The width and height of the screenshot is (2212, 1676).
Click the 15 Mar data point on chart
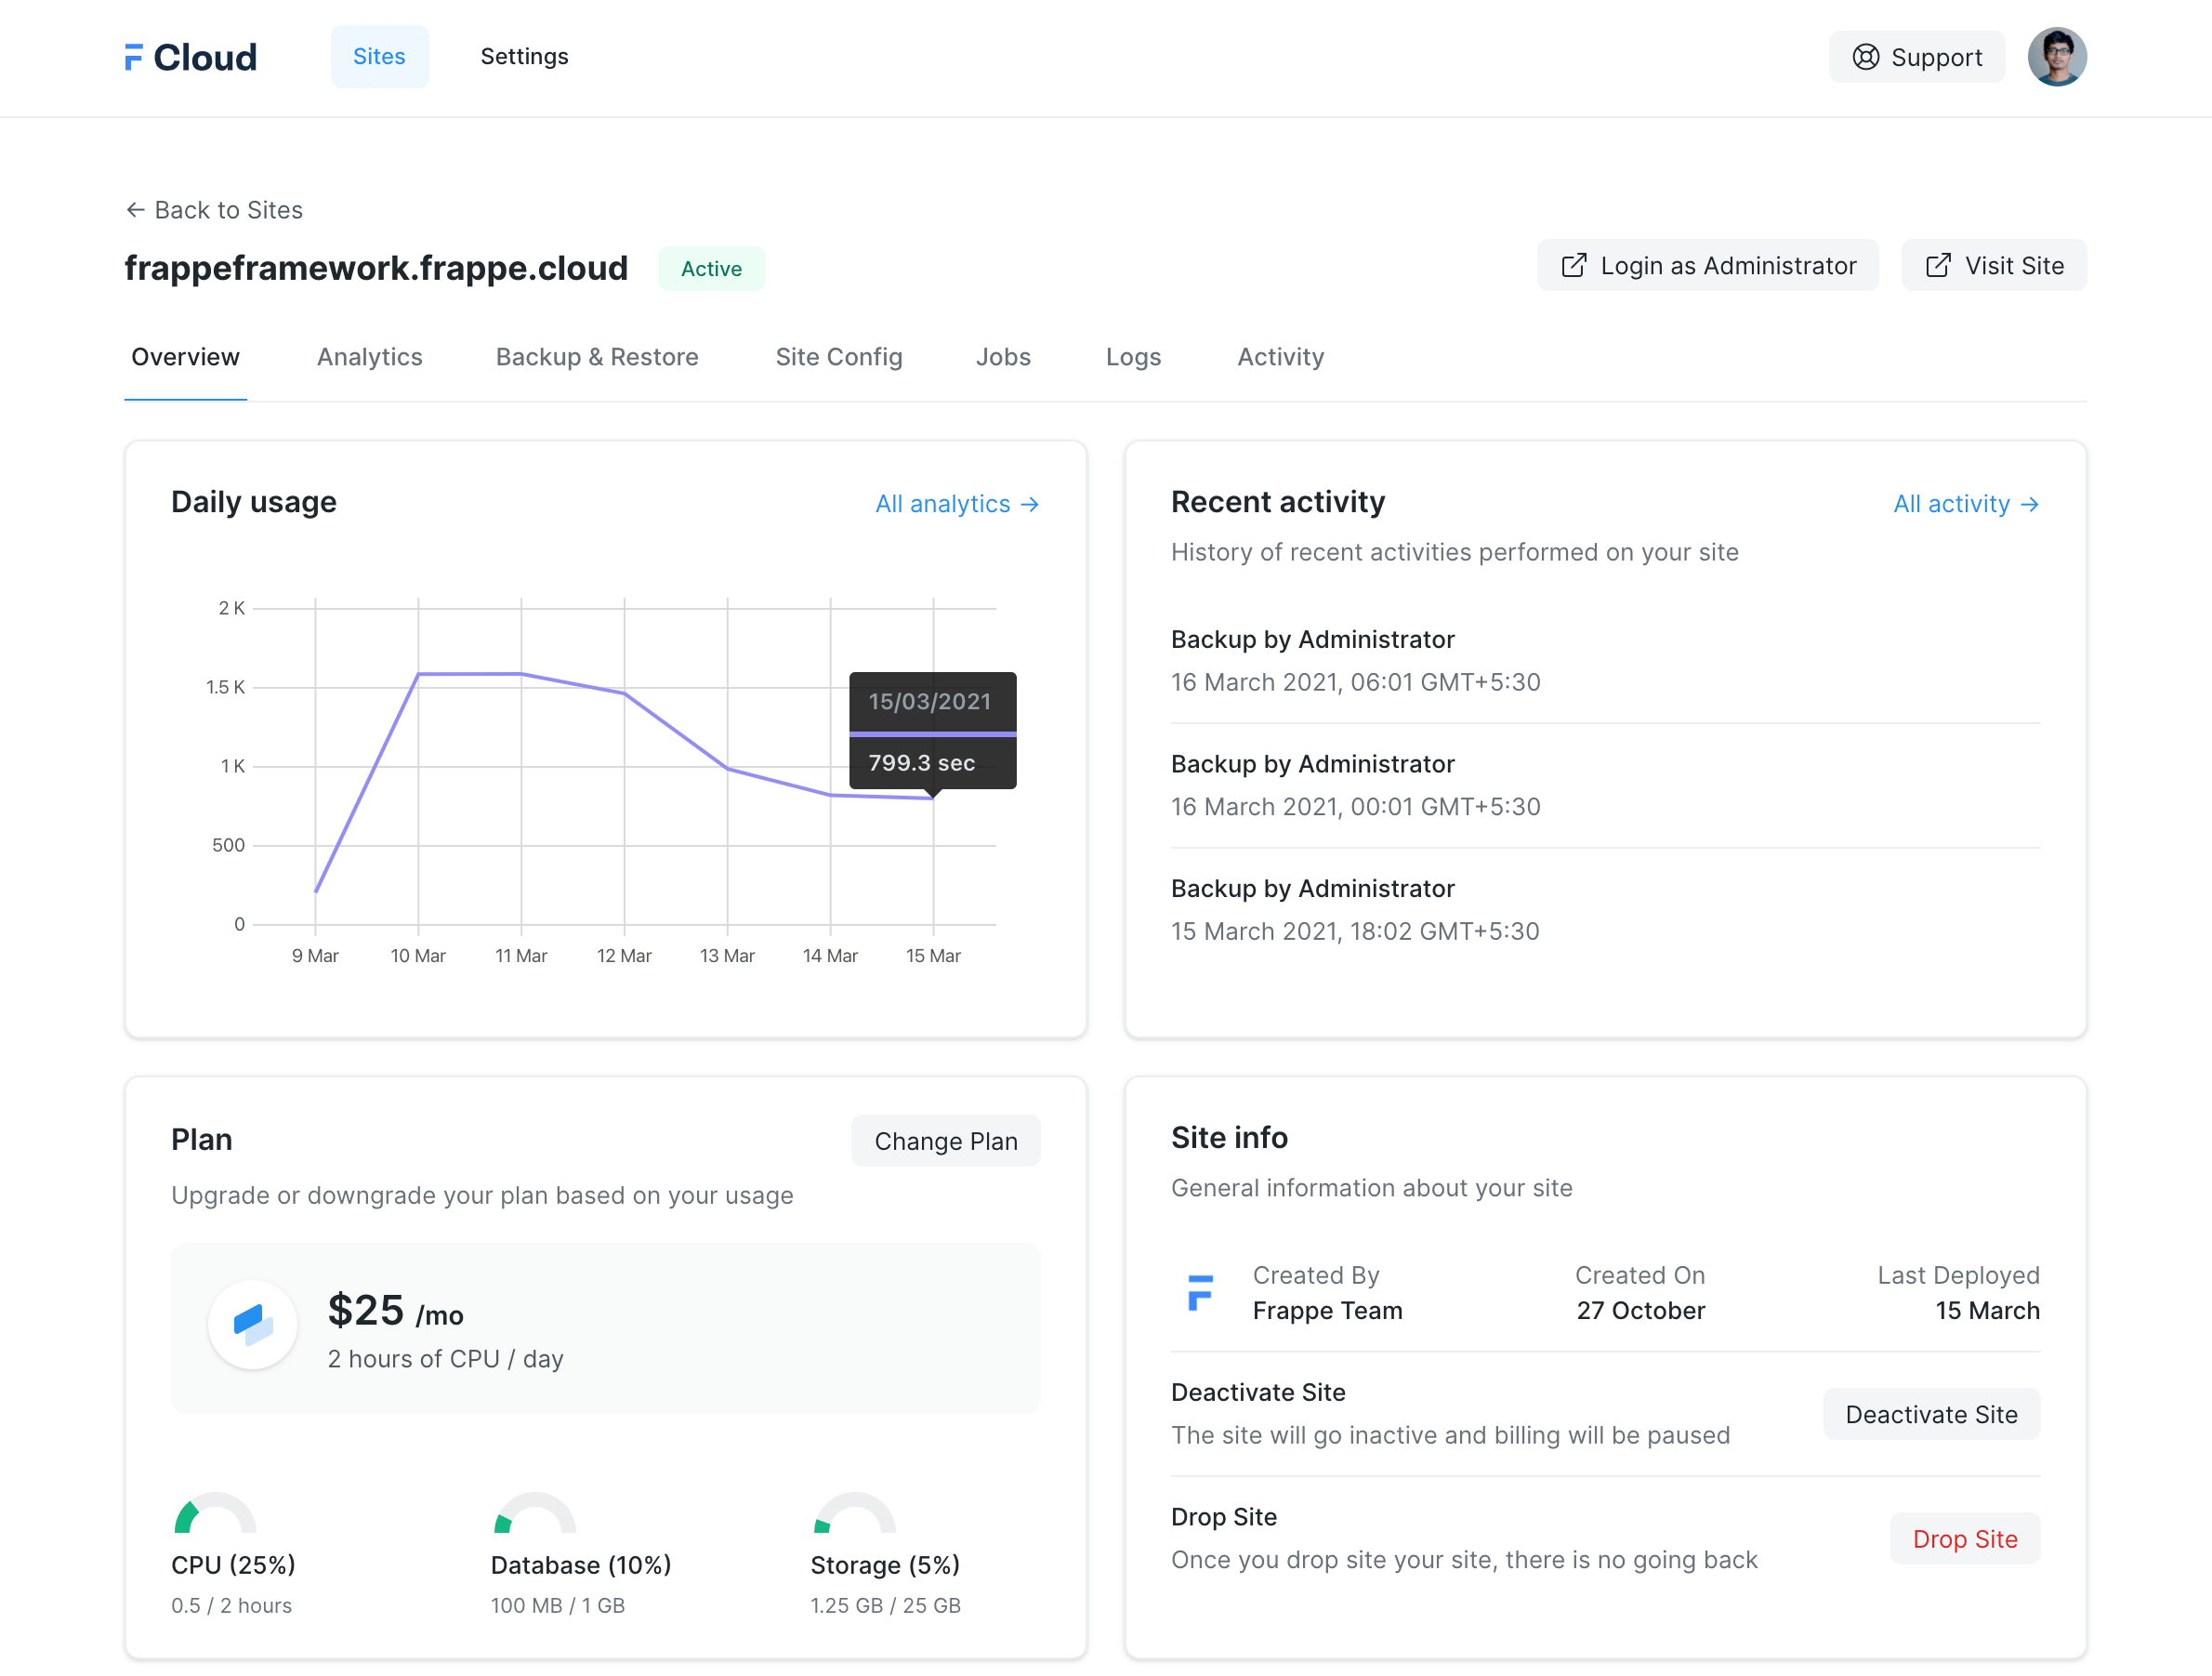933,798
